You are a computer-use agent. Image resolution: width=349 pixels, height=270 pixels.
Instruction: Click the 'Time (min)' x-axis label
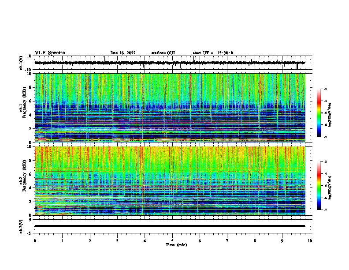[176, 245]
